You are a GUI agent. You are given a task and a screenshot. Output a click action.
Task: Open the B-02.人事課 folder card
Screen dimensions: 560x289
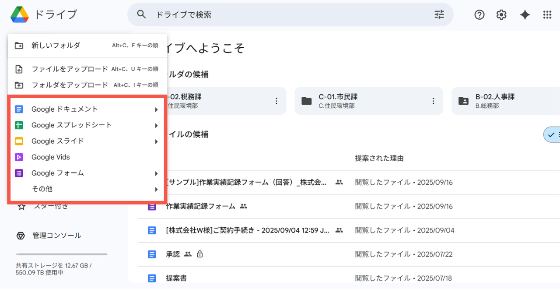(506, 101)
